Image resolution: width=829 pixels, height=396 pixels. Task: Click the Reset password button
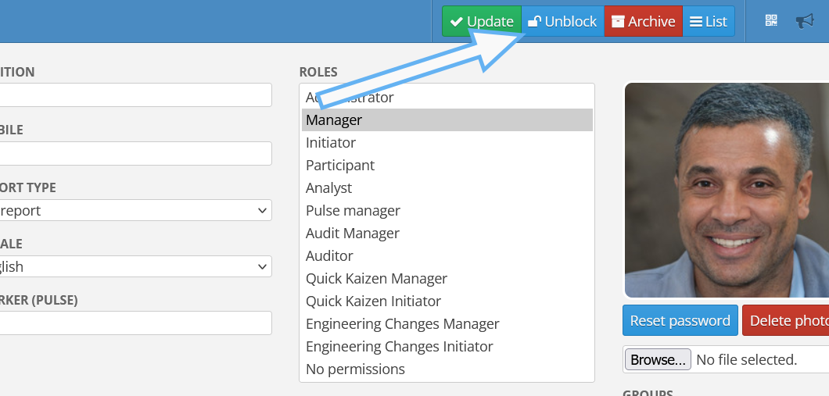(x=680, y=320)
